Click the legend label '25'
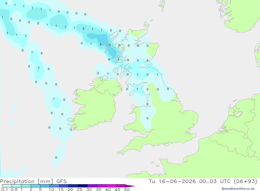 80,189
